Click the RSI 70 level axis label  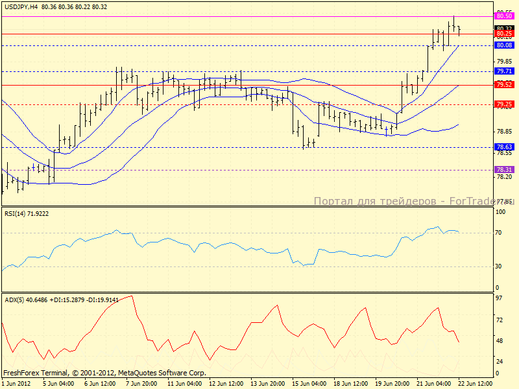(500, 233)
